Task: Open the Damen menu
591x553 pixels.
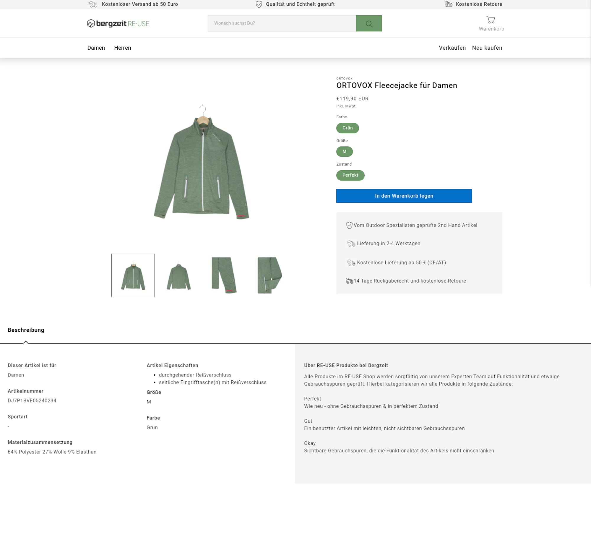Action: (96, 48)
